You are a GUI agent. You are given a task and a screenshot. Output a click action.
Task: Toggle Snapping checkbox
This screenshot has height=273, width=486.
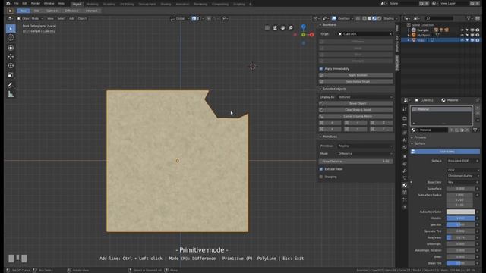point(321,177)
